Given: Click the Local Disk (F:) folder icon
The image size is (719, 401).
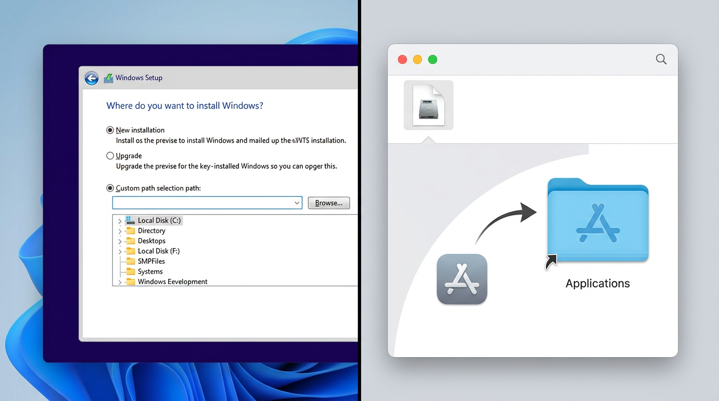Looking at the screenshot, I should point(131,251).
